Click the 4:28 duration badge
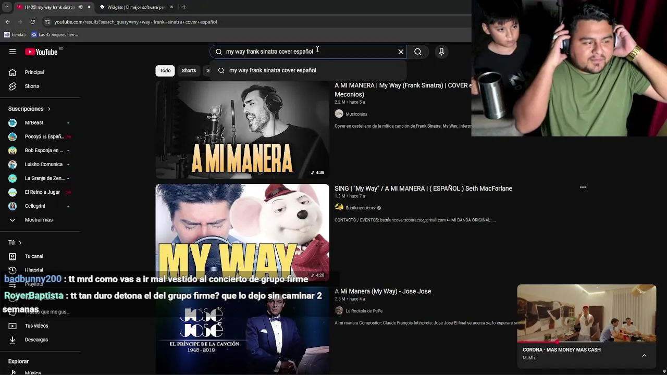Screen dimensions: 667x375 [318, 275]
